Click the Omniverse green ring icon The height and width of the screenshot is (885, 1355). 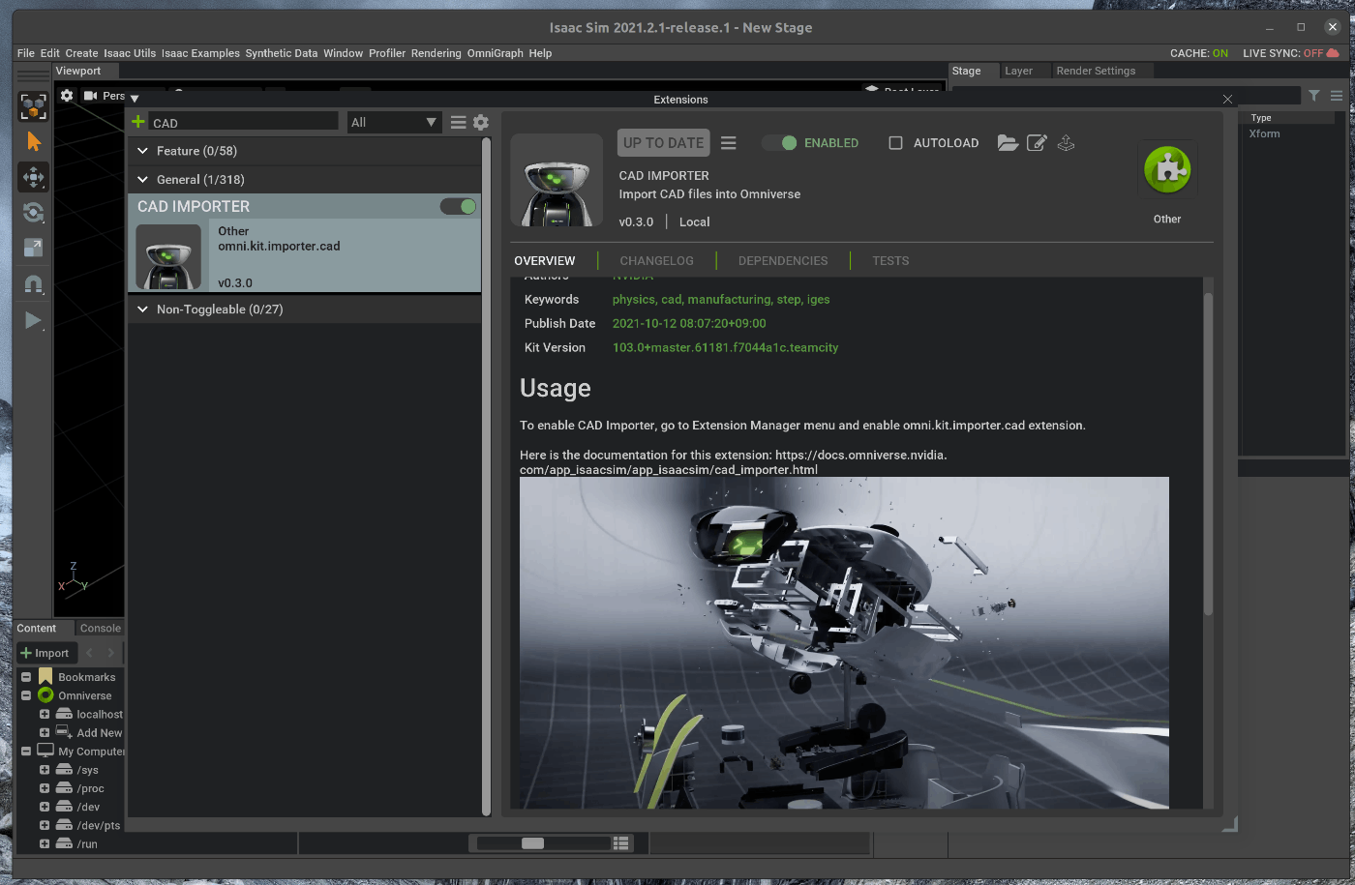(x=45, y=695)
